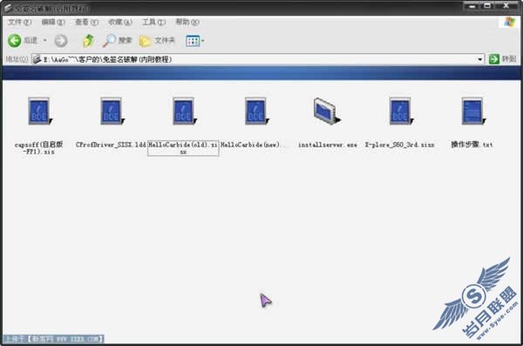Image resolution: width=523 pixels, height=346 pixels.
Task: Select the HelloCarbide(new) file icon
Action: tap(256, 111)
